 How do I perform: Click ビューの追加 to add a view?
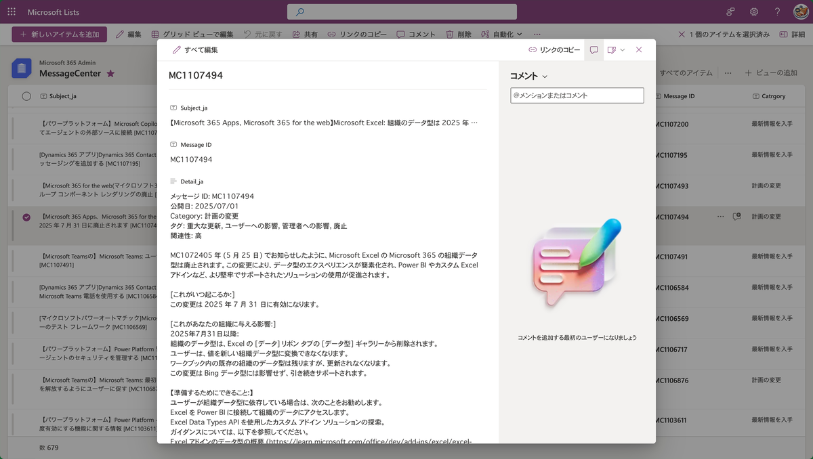pos(771,72)
